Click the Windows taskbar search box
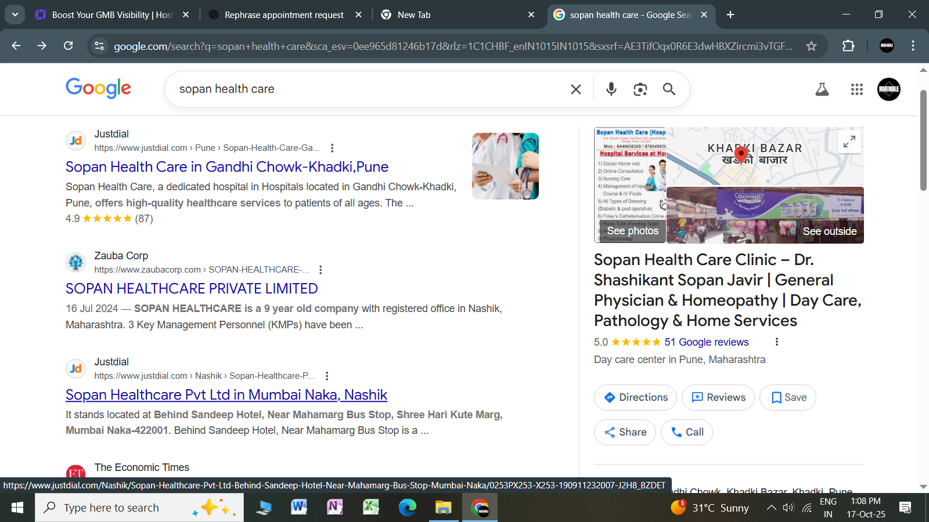The width and height of the screenshot is (929, 522). click(x=139, y=507)
